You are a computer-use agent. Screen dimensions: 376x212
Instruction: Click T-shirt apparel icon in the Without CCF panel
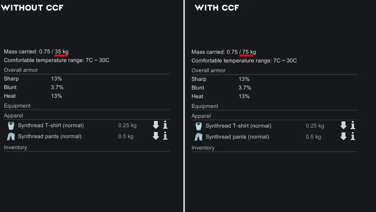(x=11, y=126)
